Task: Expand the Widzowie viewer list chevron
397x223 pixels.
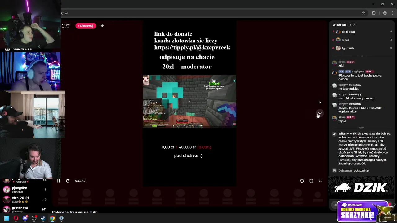Action: click(362, 56)
